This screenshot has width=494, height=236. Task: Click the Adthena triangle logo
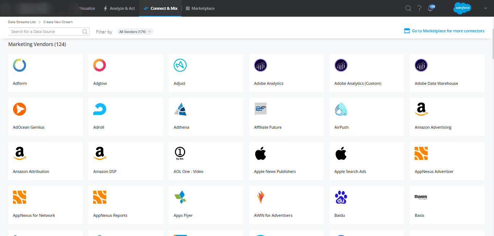coord(180,109)
